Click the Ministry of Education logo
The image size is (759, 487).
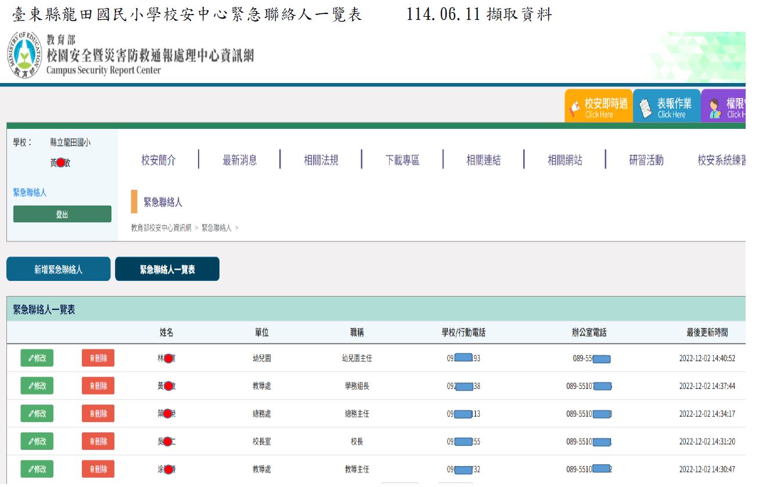pyautogui.click(x=24, y=56)
